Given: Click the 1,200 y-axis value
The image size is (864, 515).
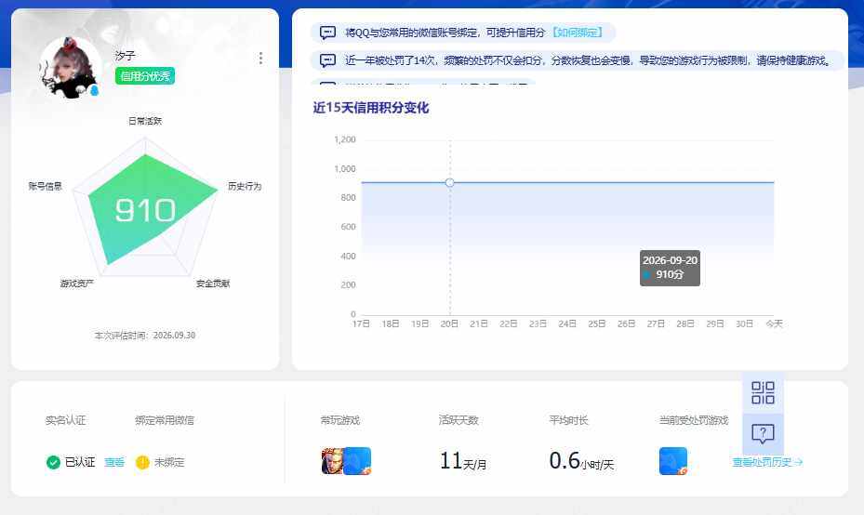Looking at the screenshot, I should [x=345, y=139].
